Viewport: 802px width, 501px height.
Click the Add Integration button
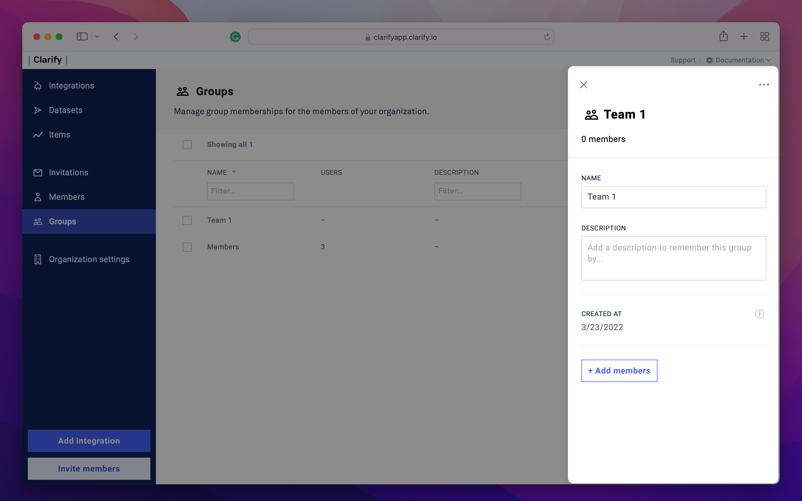pos(89,441)
